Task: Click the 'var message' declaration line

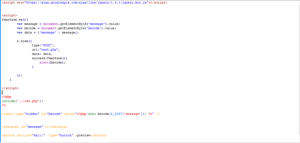Action: pyautogui.click(x=68, y=24)
